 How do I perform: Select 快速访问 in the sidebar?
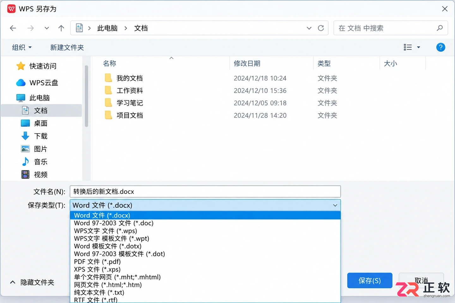[37, 66]
